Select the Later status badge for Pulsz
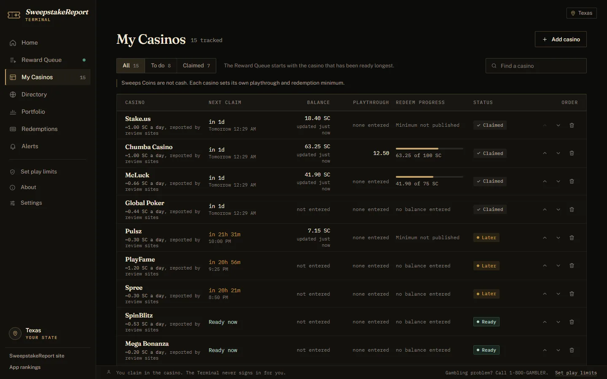Screen dimensions: 607x379 (x=486, y=238)
